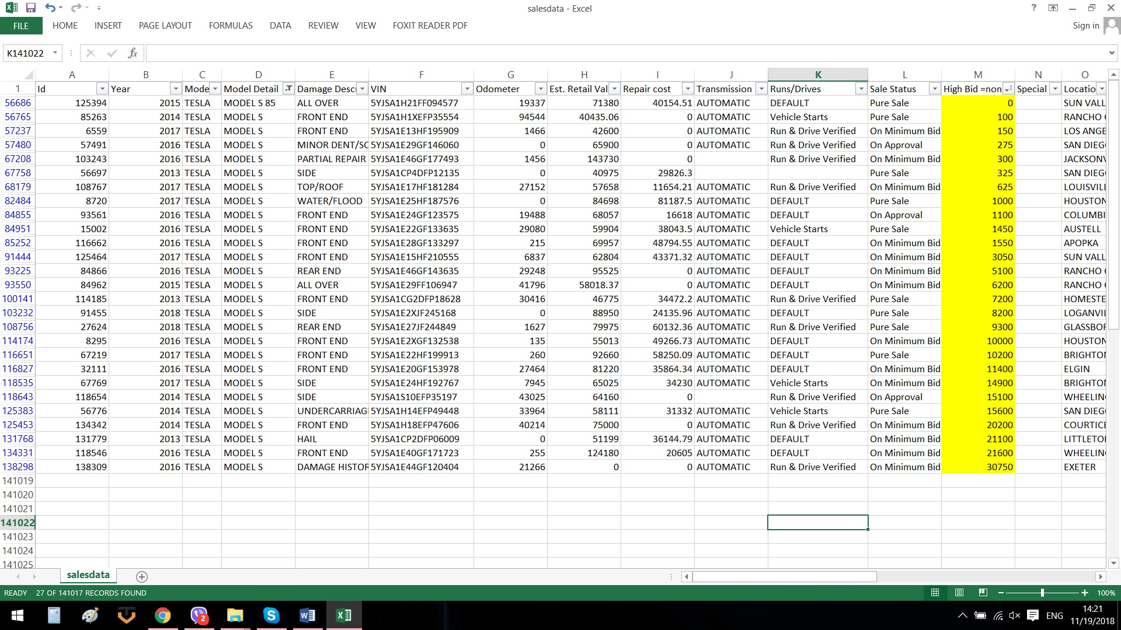
Task: Open Word from the taskbar
Action: [x=307, y=615]
